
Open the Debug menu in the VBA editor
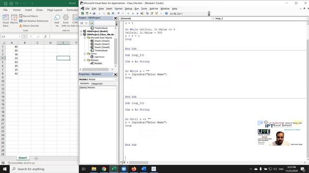(x=128, y=9)
